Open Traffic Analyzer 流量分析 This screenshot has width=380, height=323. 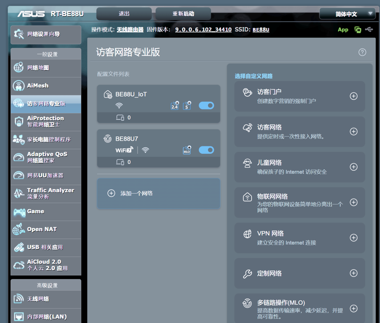coord(46,194)
